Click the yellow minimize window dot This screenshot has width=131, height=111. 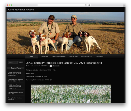[9, 5]
